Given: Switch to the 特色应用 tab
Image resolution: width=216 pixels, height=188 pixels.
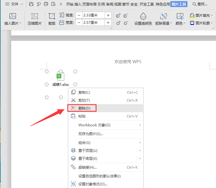Looking at the screenshot, I should 163,4.
